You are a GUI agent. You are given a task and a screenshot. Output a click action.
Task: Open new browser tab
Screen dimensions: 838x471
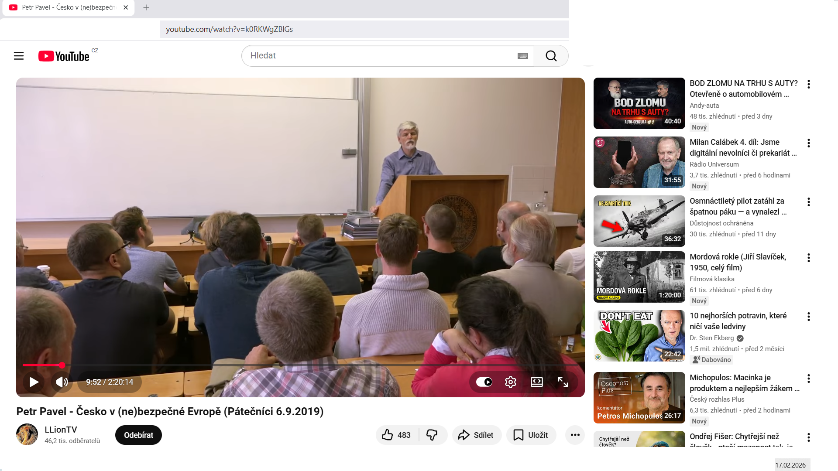coord(146,7)
